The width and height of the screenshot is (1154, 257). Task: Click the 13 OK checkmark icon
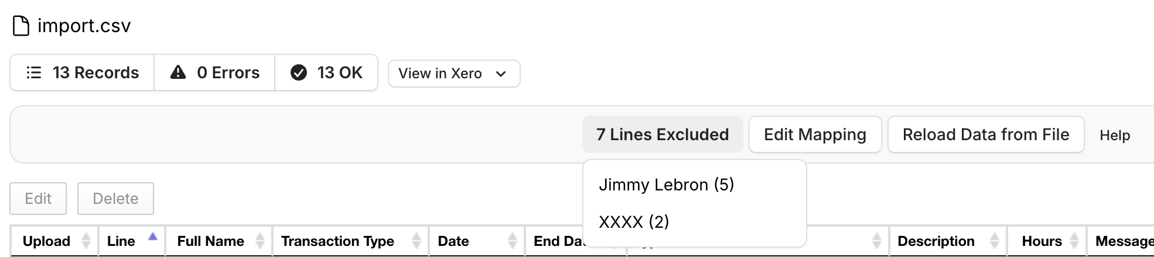tap(299, 72)
